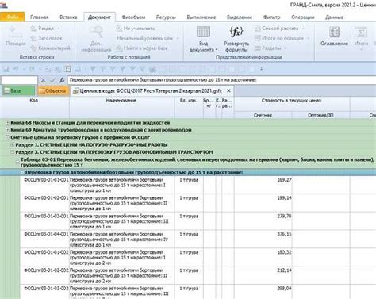Switch to the Главная ribbon tab
Image resolution: width=376 pixels, height=299 pixels.
coord(40,17)
